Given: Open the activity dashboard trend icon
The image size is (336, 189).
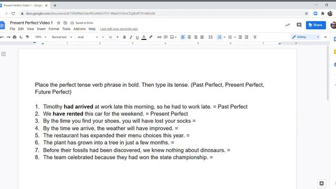Looking at the screenshot, I should pyautogui.click(x=287, y=25).
